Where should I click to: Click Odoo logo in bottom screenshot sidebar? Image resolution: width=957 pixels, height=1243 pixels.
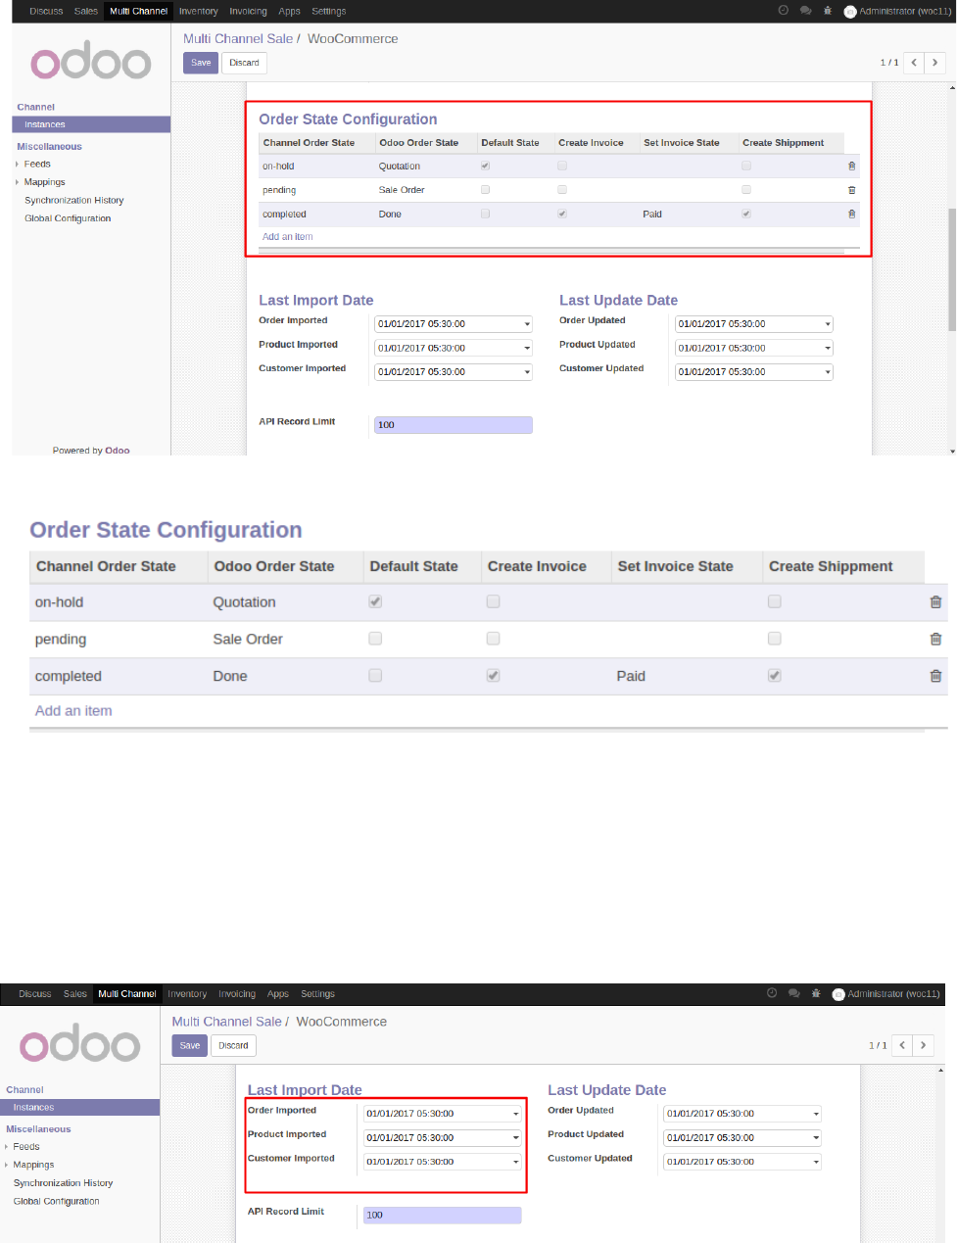pyautogui.click(x=79, y=1044)
